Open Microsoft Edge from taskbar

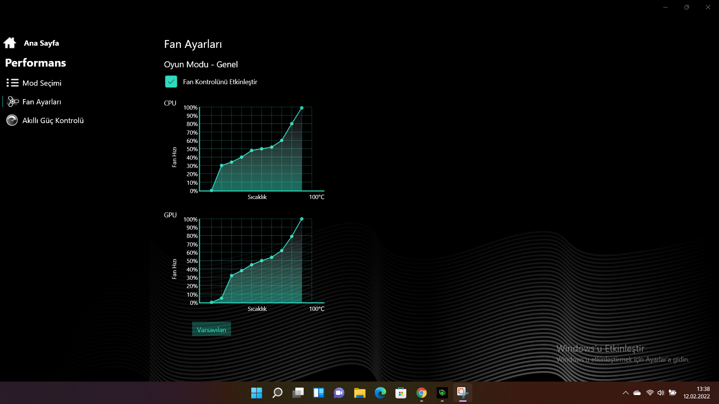(380, 393)
